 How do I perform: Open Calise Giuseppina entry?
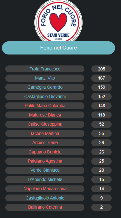click(x=45, y=124)
